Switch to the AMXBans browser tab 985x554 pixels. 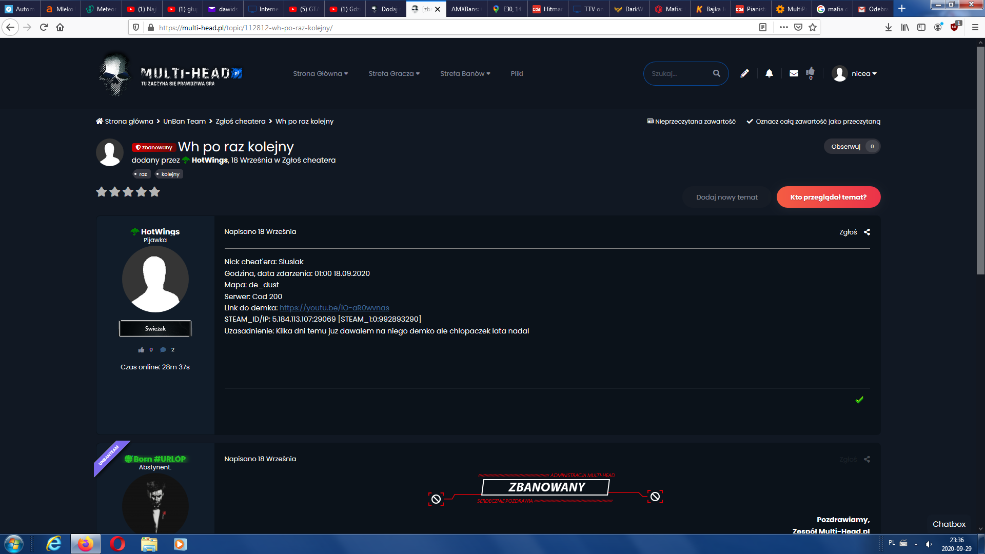465,9
